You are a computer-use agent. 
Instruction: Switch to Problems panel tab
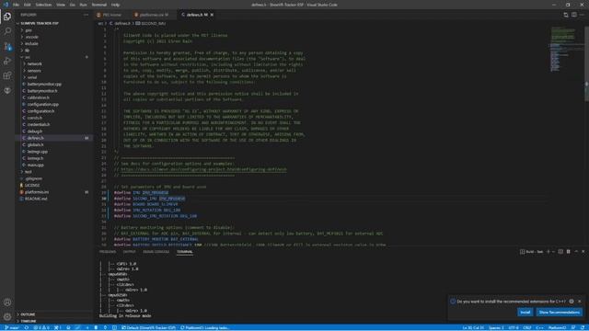point(108,251)
